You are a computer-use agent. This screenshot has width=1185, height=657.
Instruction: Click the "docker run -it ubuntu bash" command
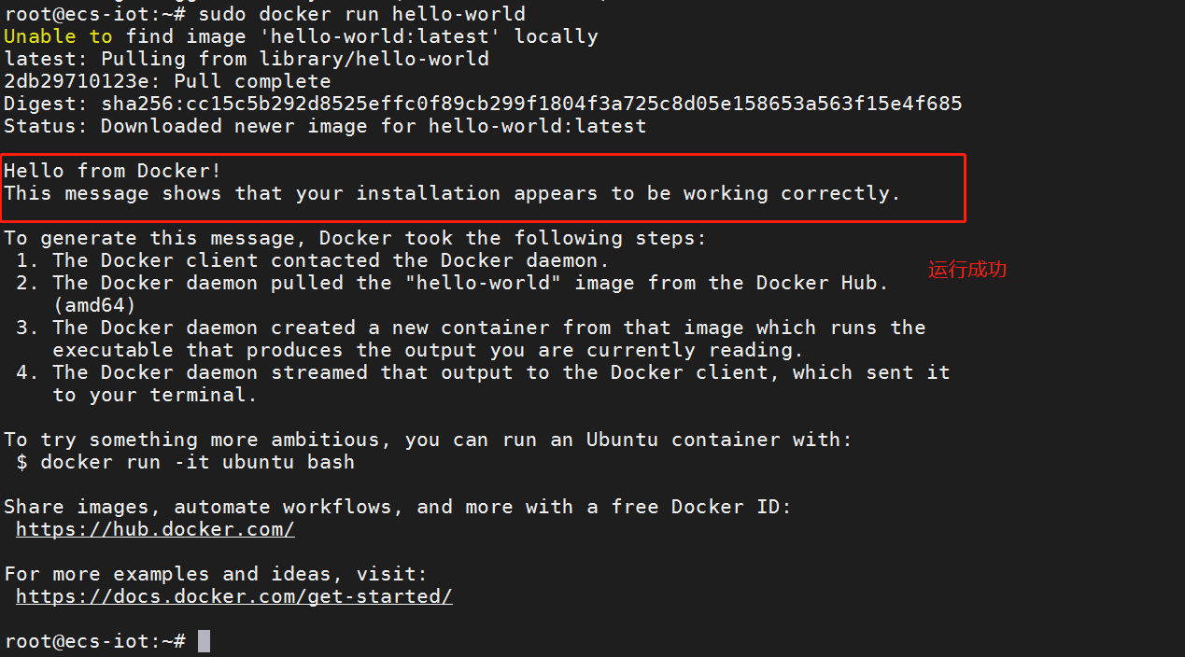(197, 462)
